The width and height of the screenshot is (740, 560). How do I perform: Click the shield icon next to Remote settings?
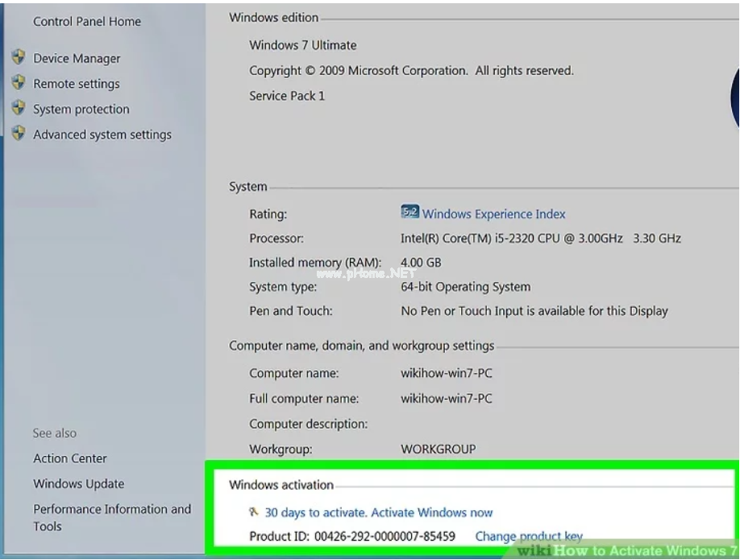tap(19, 83)
